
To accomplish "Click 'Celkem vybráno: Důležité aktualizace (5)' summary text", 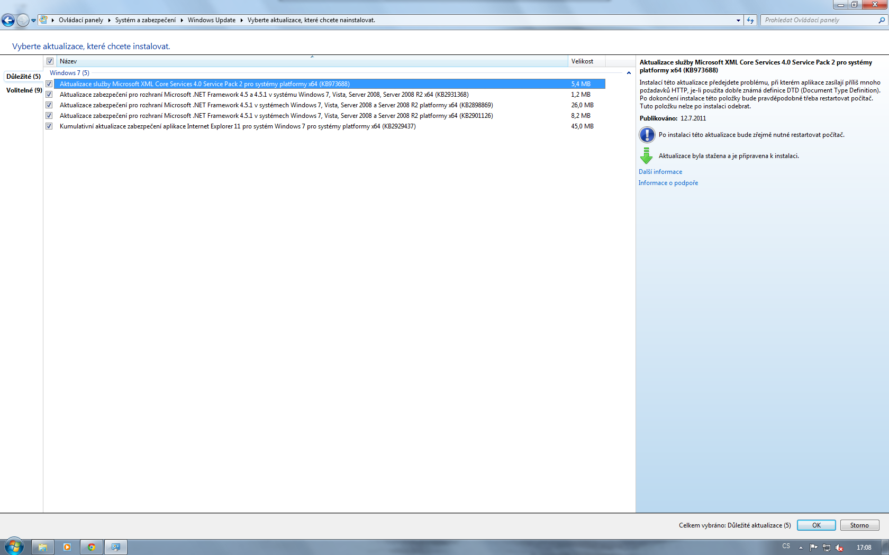I will click(735, 525).
